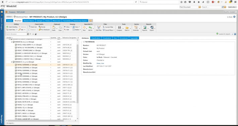Check Out the selected part
Viewport: 238px width, 126px height.
coord(32,27)
